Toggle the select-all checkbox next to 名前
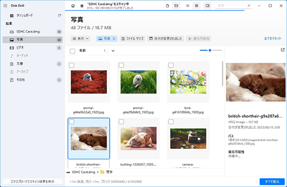Screen dimensions: 287x187 click(72, 51)
